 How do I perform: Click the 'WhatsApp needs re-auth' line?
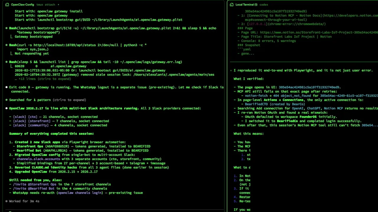(x=78, y=193)
